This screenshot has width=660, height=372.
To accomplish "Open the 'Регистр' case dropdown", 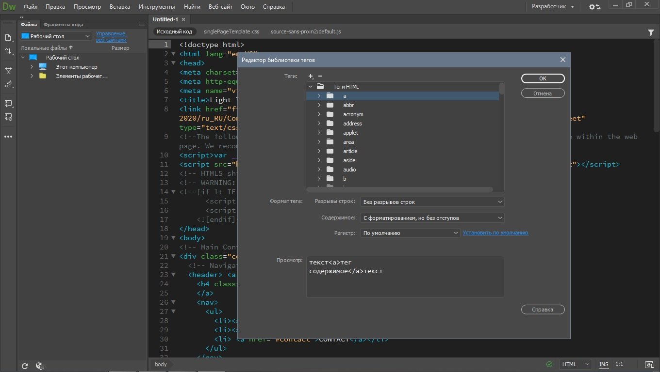I will pyautogui.click(x=410, y=233).
